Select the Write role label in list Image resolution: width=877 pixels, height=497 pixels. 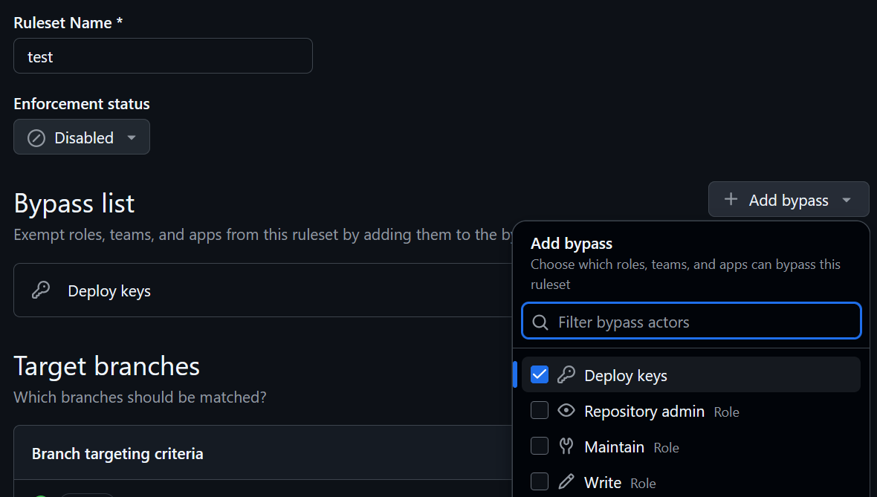click(x=603, y=483)
